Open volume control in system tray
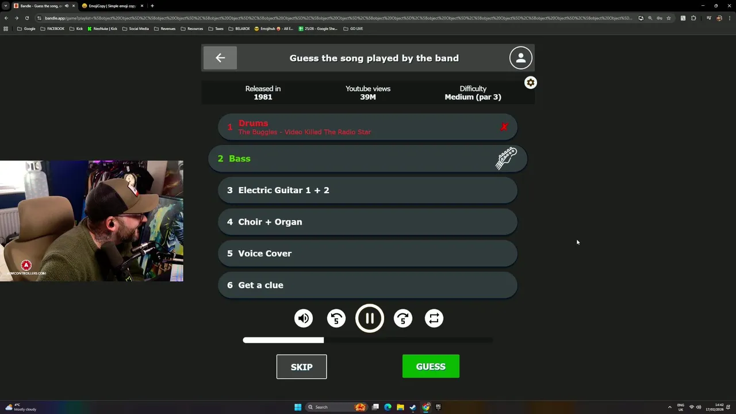The image size is (736, 414). 699,407
